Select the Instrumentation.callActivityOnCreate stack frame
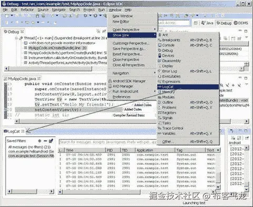The width and height of the screenshot is (253, 207). tap(67, 58)
